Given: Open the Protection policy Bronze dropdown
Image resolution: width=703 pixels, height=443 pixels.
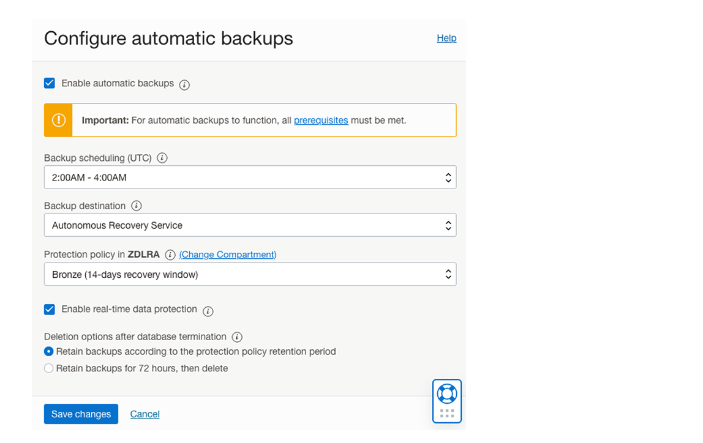Looking at the screenshot, I should pyautogui.click(x=250, y=275).
